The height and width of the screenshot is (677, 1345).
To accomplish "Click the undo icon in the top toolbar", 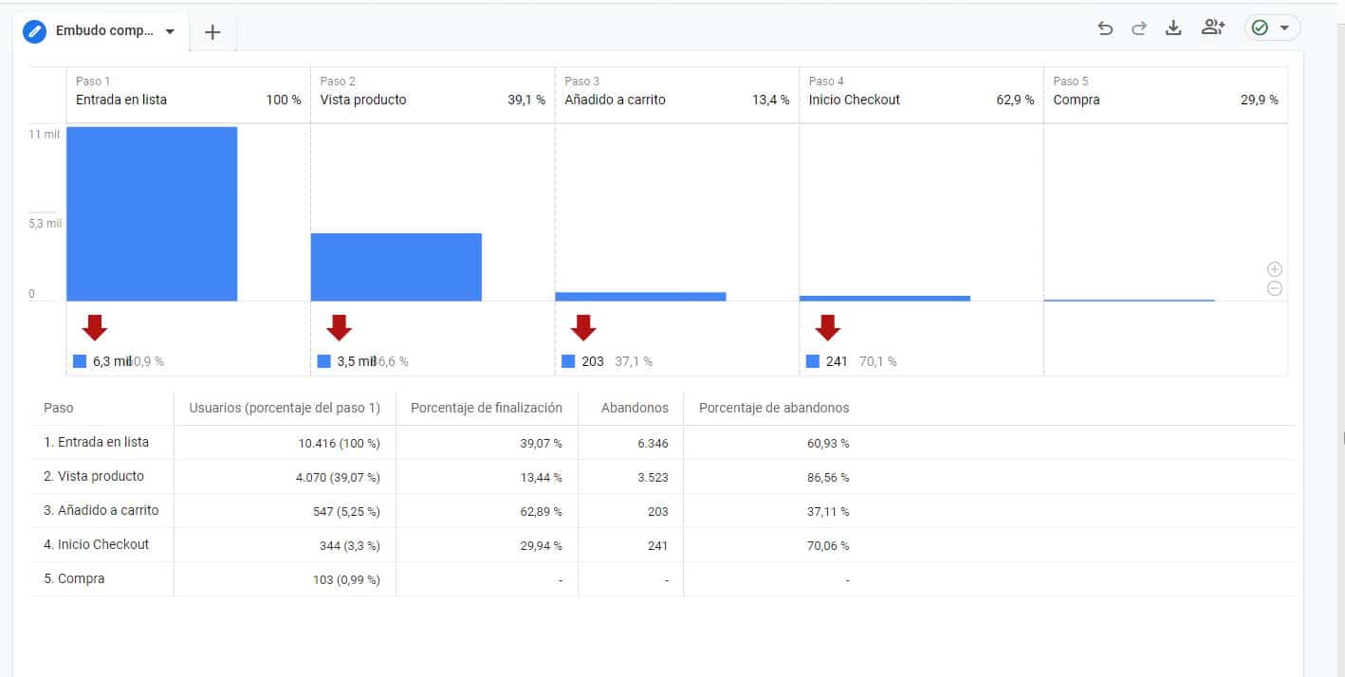I will [1105, 27].
